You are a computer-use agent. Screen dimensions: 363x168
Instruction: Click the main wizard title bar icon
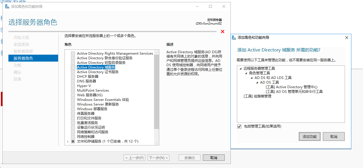point(7,6)
